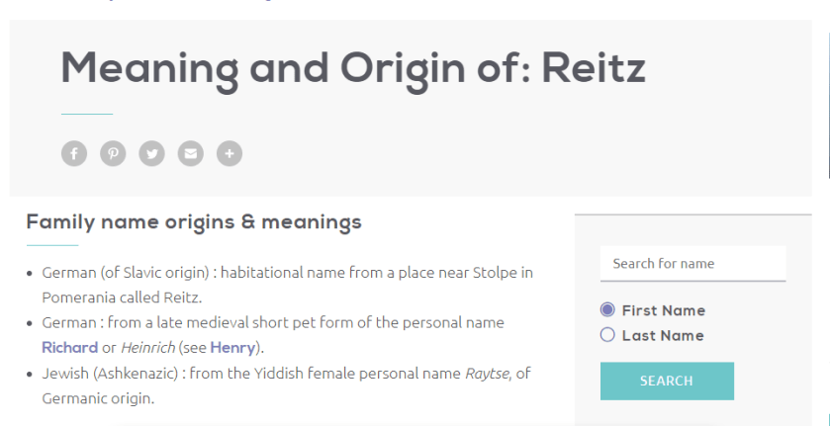830x426 pixels.
Task: Click the Slavic origin habitational name bullet
Action: click(287, 272)
